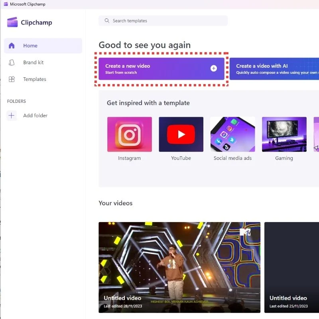The width and height of the screenshot is (319, 319).
Task: Open Untitled video edited 28/11/2023
Action: coord(179,267)
